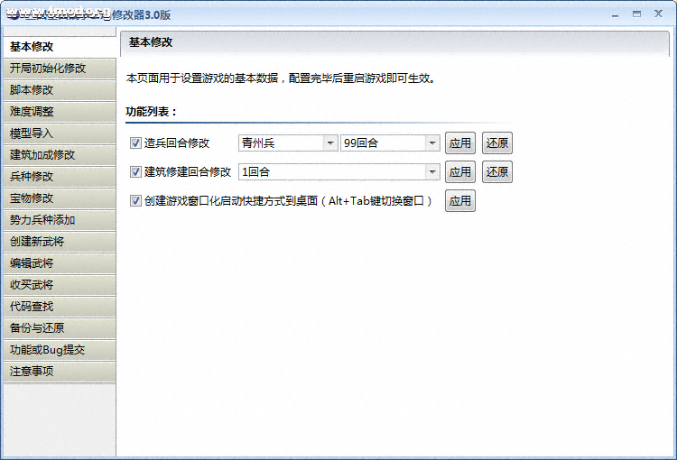Switch to the 开局初始化修改 tab

coord(59,69)
